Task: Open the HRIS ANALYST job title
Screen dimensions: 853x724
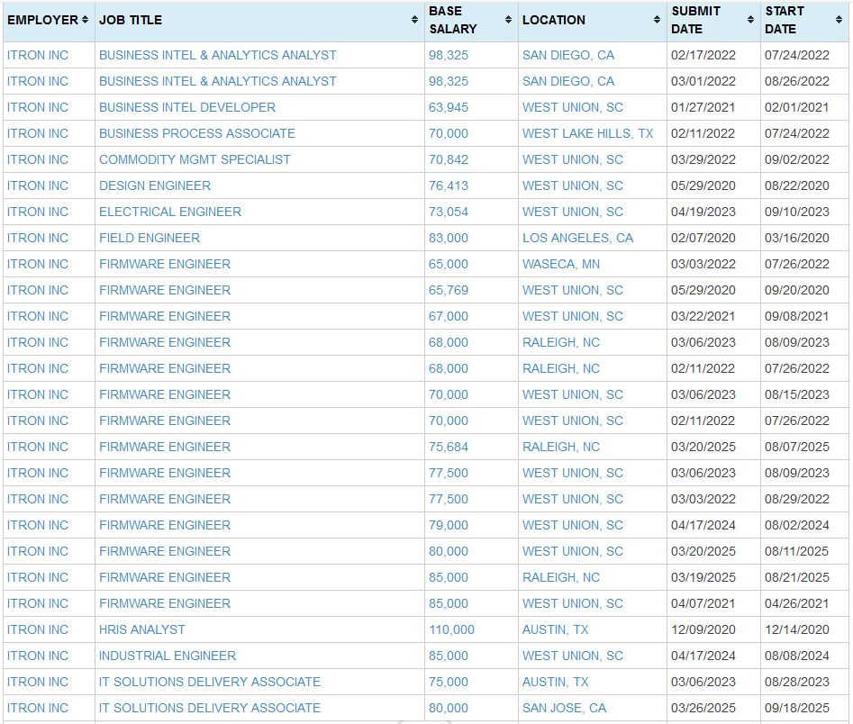Action: coord(141,629)
